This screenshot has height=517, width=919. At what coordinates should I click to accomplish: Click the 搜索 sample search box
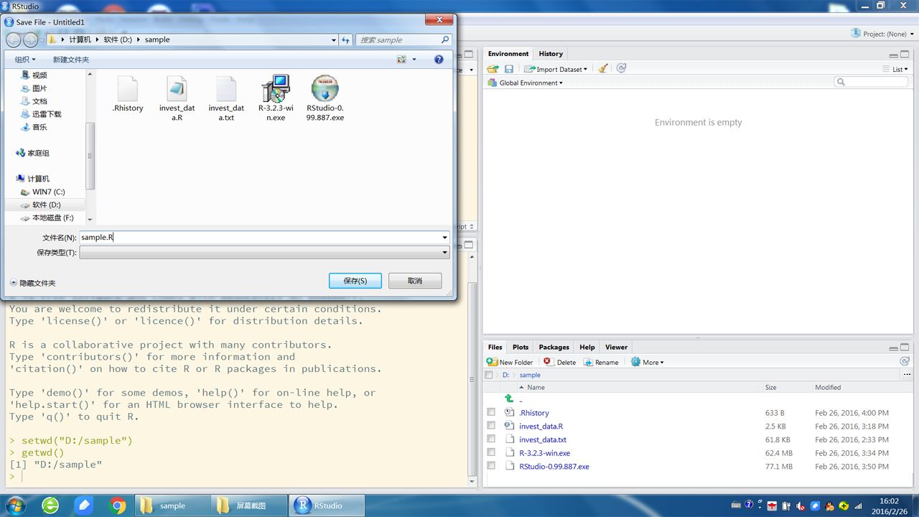tap(403, 40)
